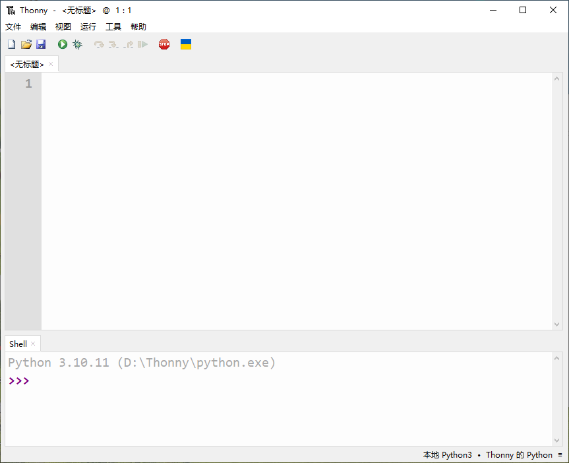Open the 编辑 menu
569x463 pixels.
[38, 26]
